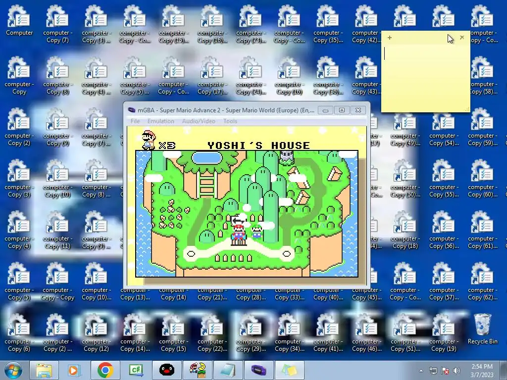Select the computer - Copy (60) shortcut

click(x=482, y=178)
